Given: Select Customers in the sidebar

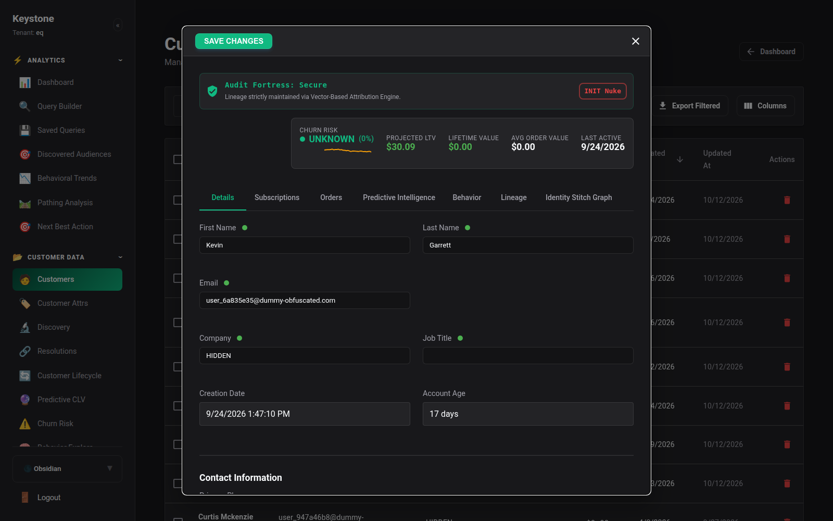Looking at the screenshot, I should click(x=68, y=279).
